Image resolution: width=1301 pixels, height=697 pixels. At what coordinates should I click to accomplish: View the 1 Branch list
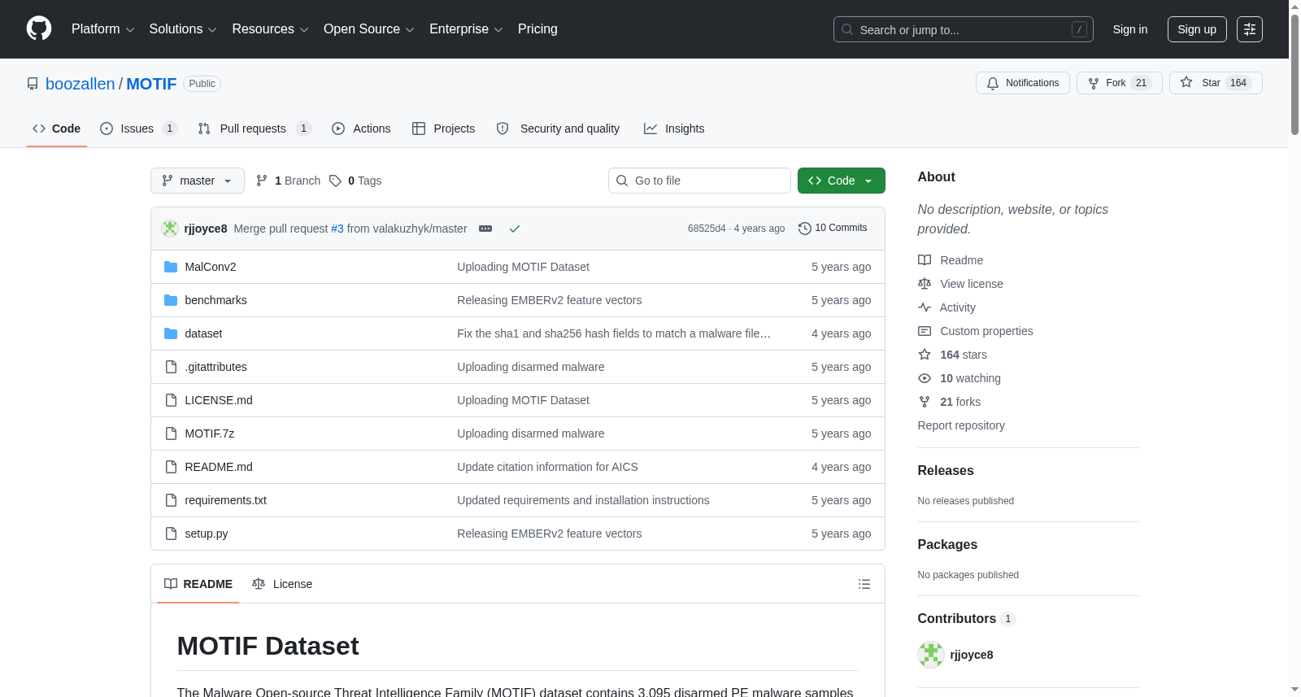pos(288,181)
